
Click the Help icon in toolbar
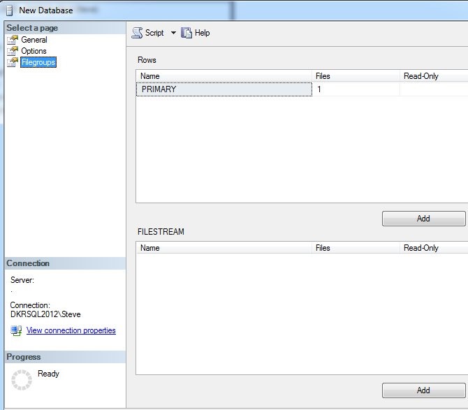[x=187, y=33]
